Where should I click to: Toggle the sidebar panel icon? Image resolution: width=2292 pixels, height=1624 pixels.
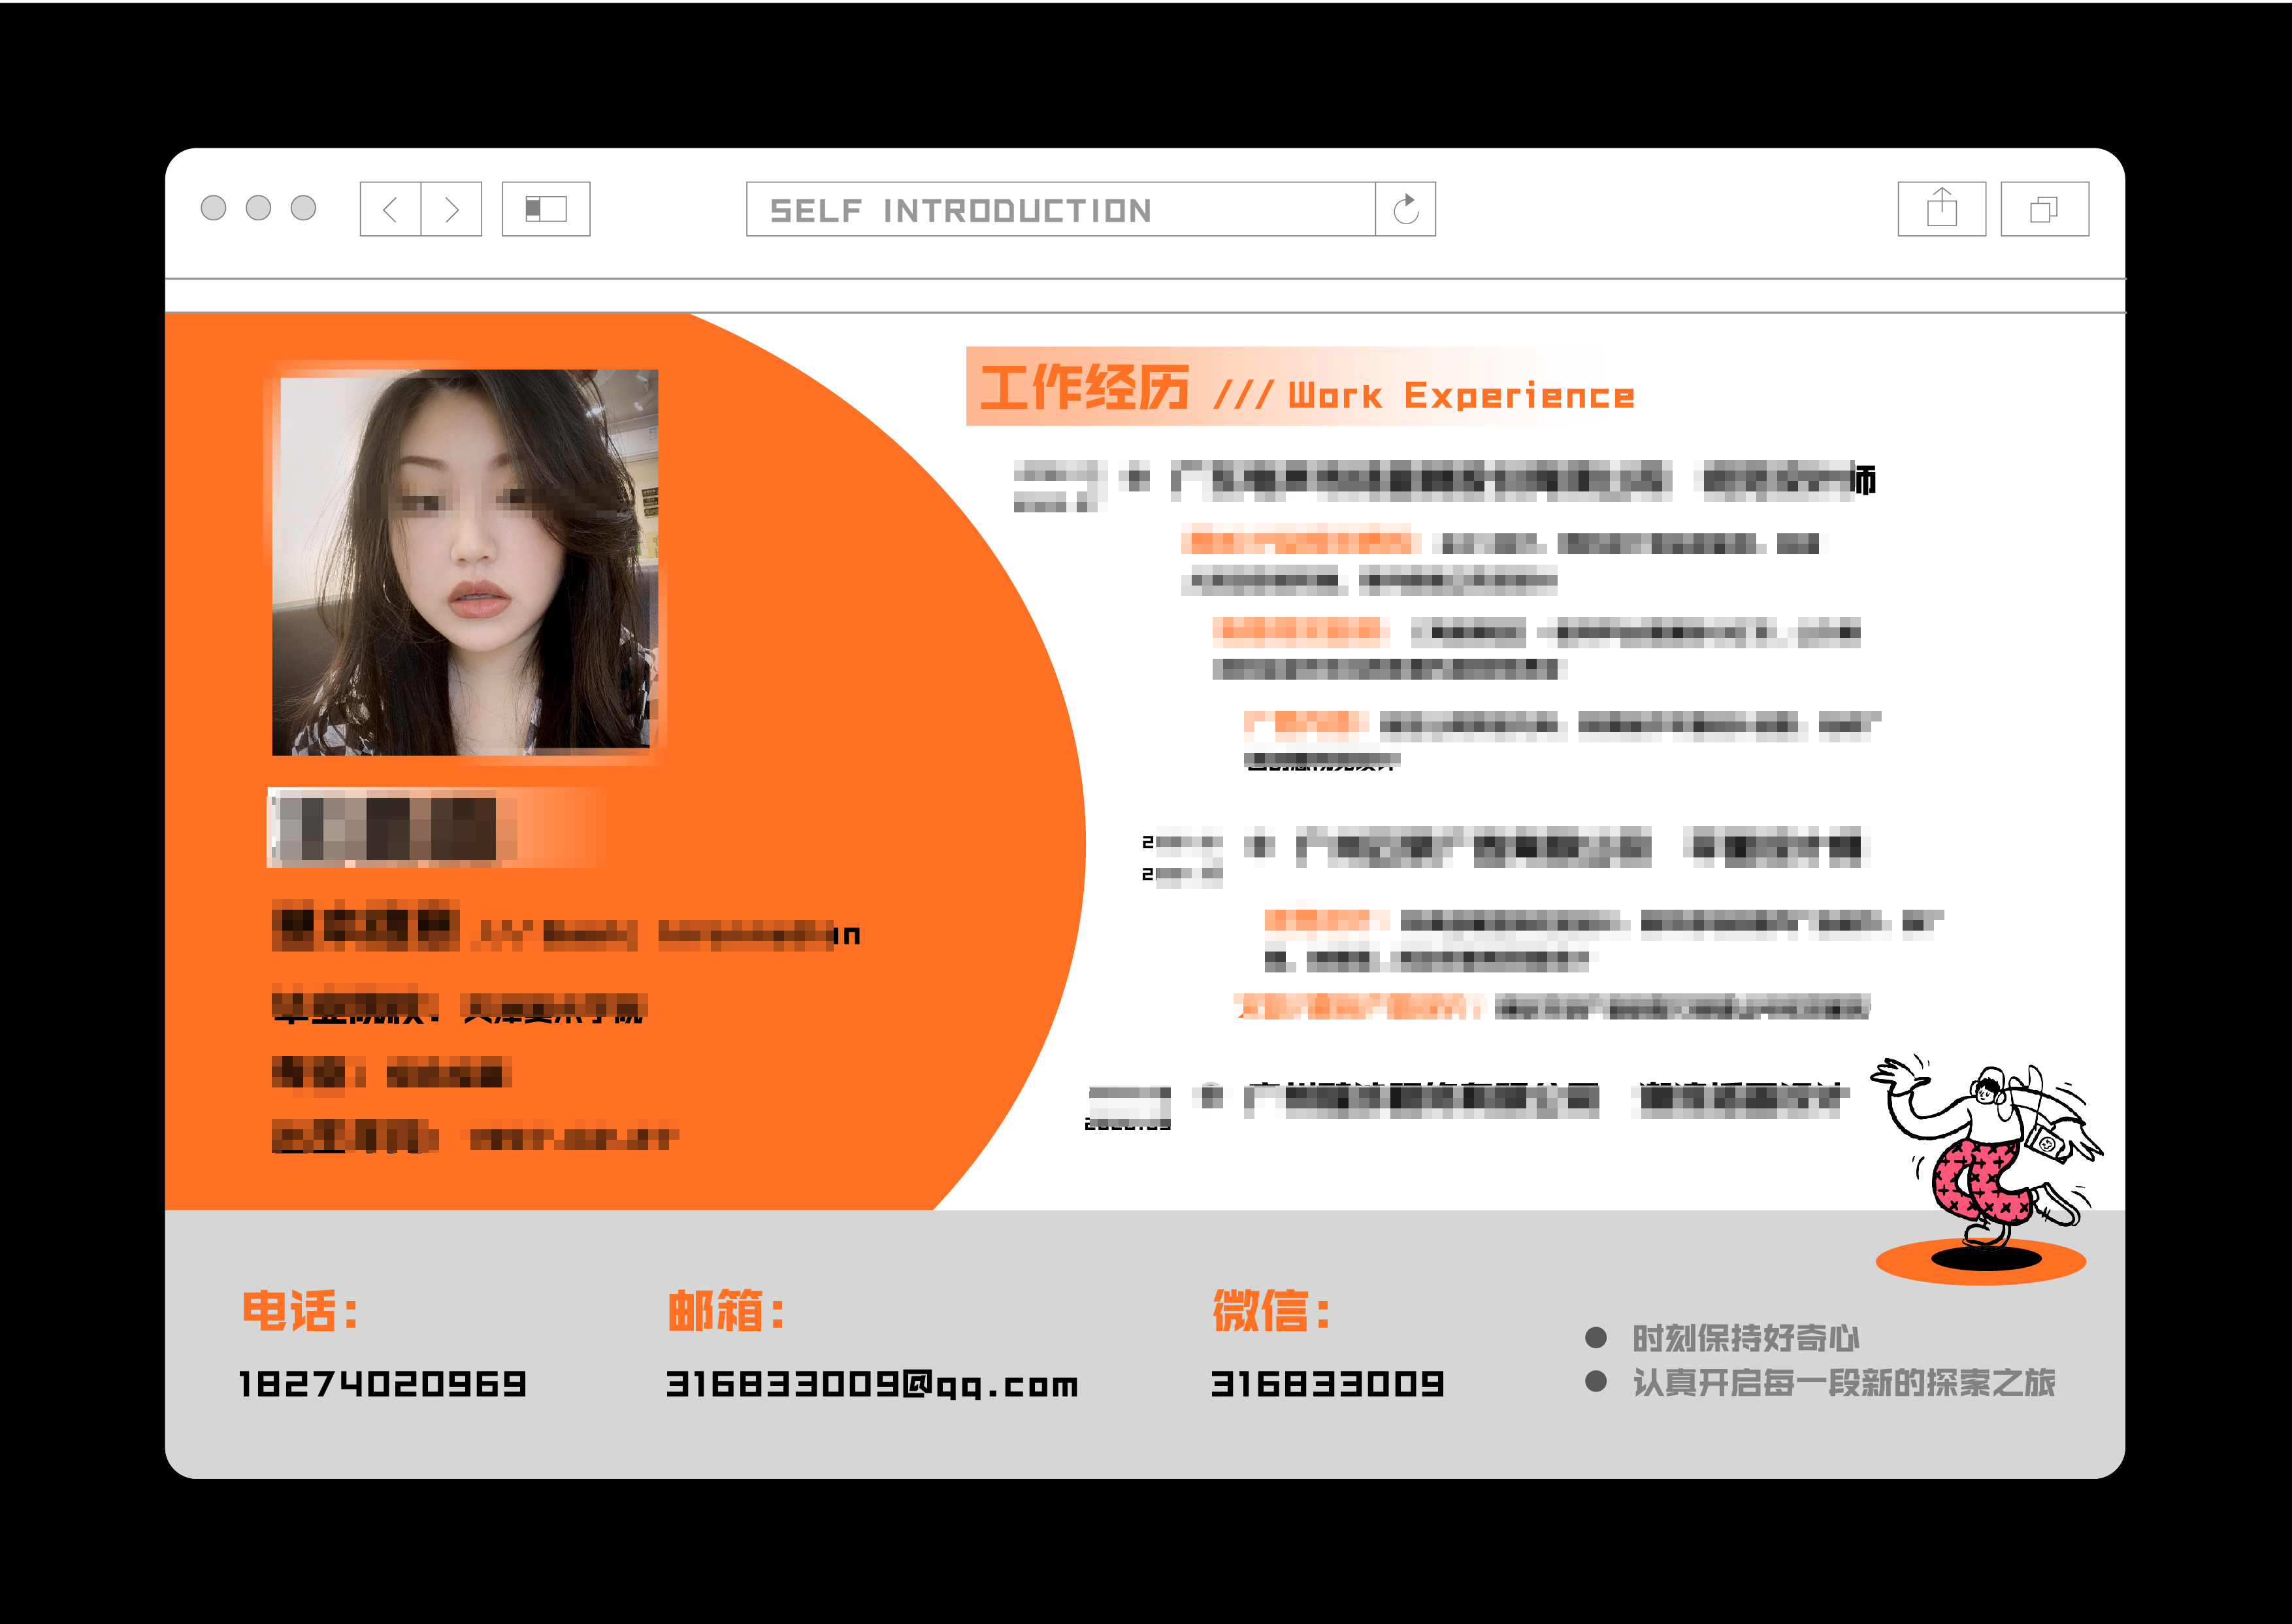point(546,209)
